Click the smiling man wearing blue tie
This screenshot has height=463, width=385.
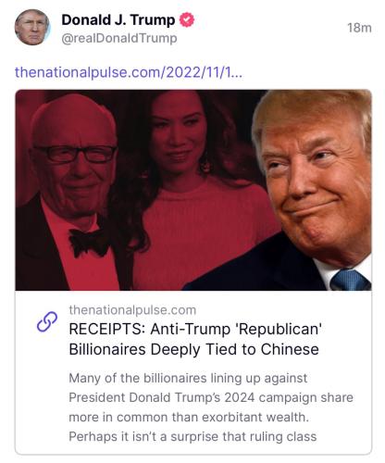[296, 190]
